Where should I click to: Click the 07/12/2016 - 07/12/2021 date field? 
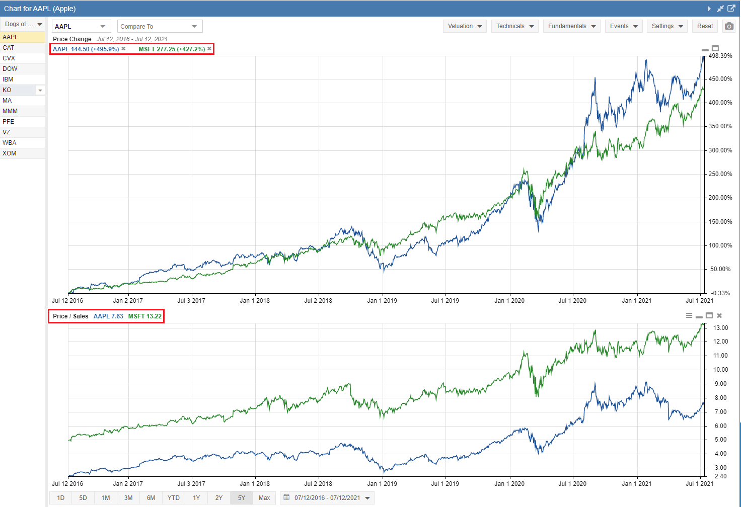(327, 498)
